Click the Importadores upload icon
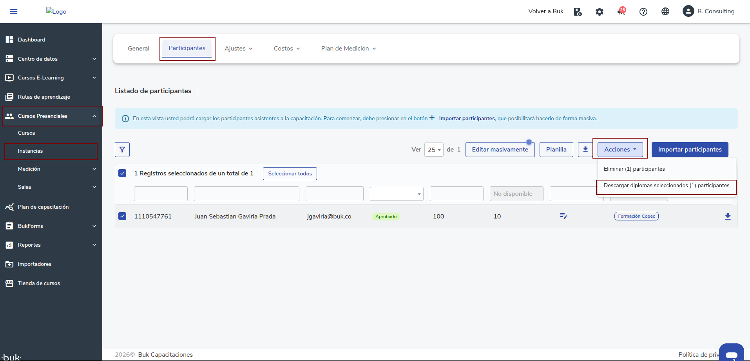 coord(9,264)
